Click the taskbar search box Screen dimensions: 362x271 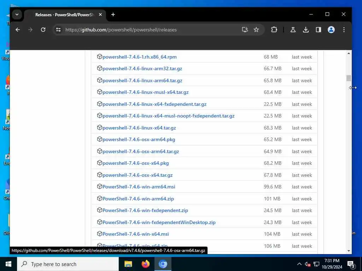[68, 264]
